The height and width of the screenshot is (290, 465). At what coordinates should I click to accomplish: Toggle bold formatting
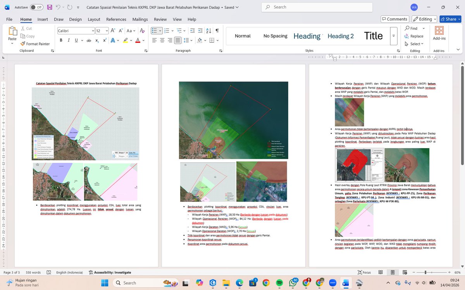pos(61,40)
